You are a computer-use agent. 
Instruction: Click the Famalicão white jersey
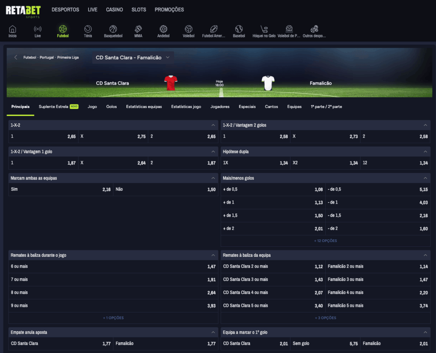point(268,83)
